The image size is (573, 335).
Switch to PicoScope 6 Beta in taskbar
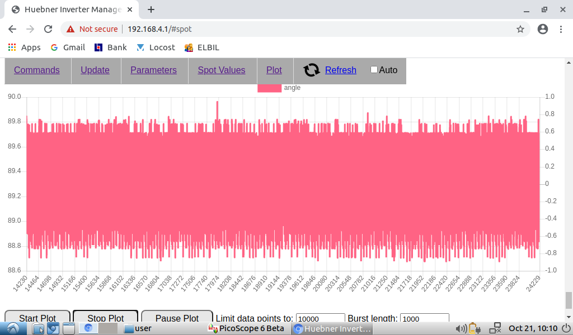246,328
